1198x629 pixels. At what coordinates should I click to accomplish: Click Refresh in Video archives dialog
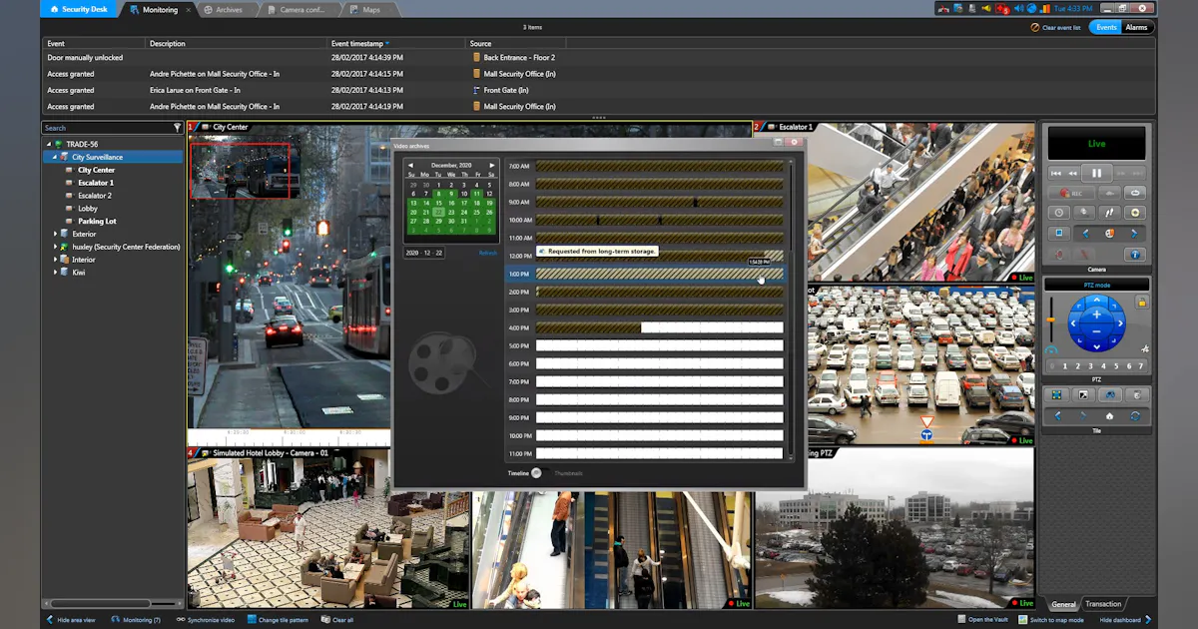coord(487,254)
